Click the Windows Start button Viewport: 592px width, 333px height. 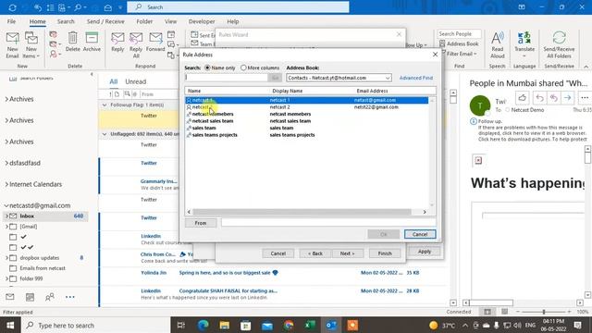pos(10,325)
